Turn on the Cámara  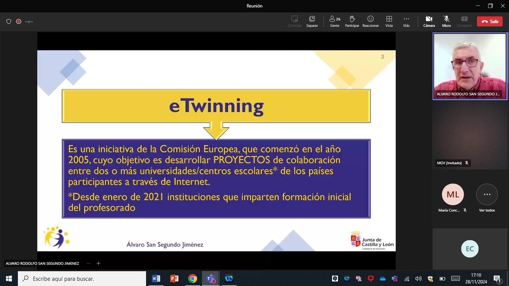[429, 21]
